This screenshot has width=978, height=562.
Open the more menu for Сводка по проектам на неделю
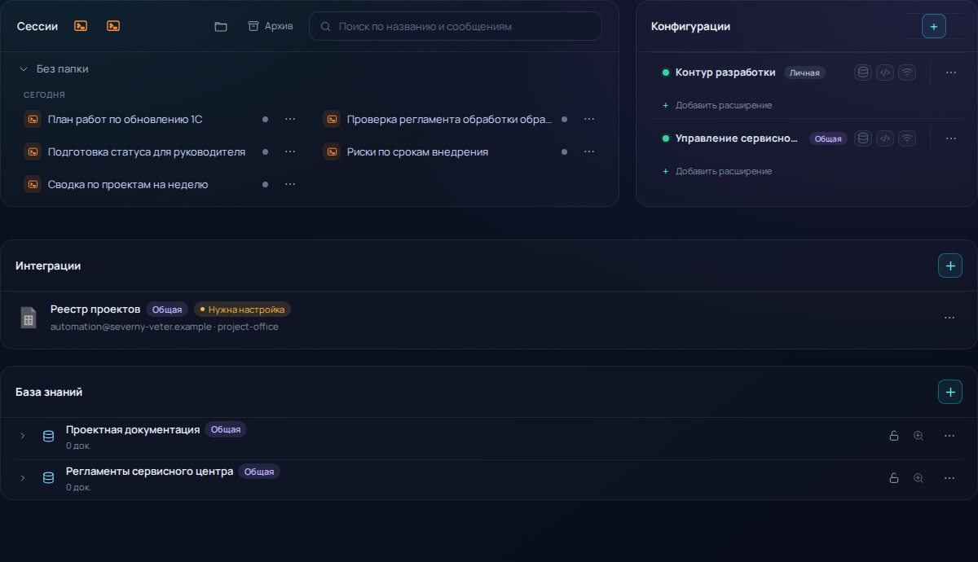[290, 184]
